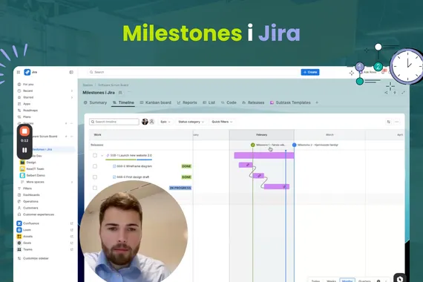Viewport: 423px width, 282px height.
Task: Open timeline more options ellipsis
Action: (396, 122)
